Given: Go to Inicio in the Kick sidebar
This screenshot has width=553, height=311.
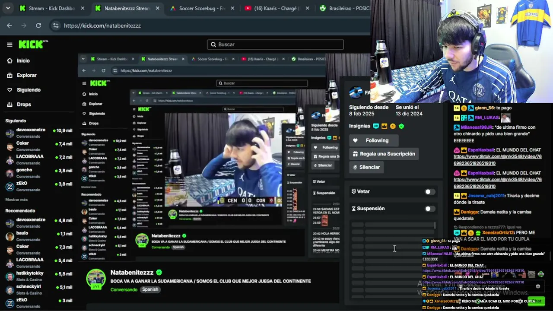Looking at the screenshot, I should pyautogui.click(x=18, y=61).
